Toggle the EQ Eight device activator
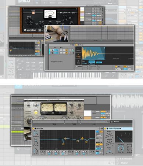Viewport: 143px width, 166px height. pos(33,128)
